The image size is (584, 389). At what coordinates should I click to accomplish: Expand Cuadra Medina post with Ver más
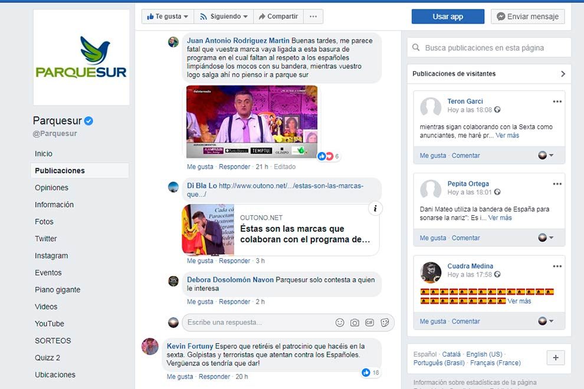519,301
